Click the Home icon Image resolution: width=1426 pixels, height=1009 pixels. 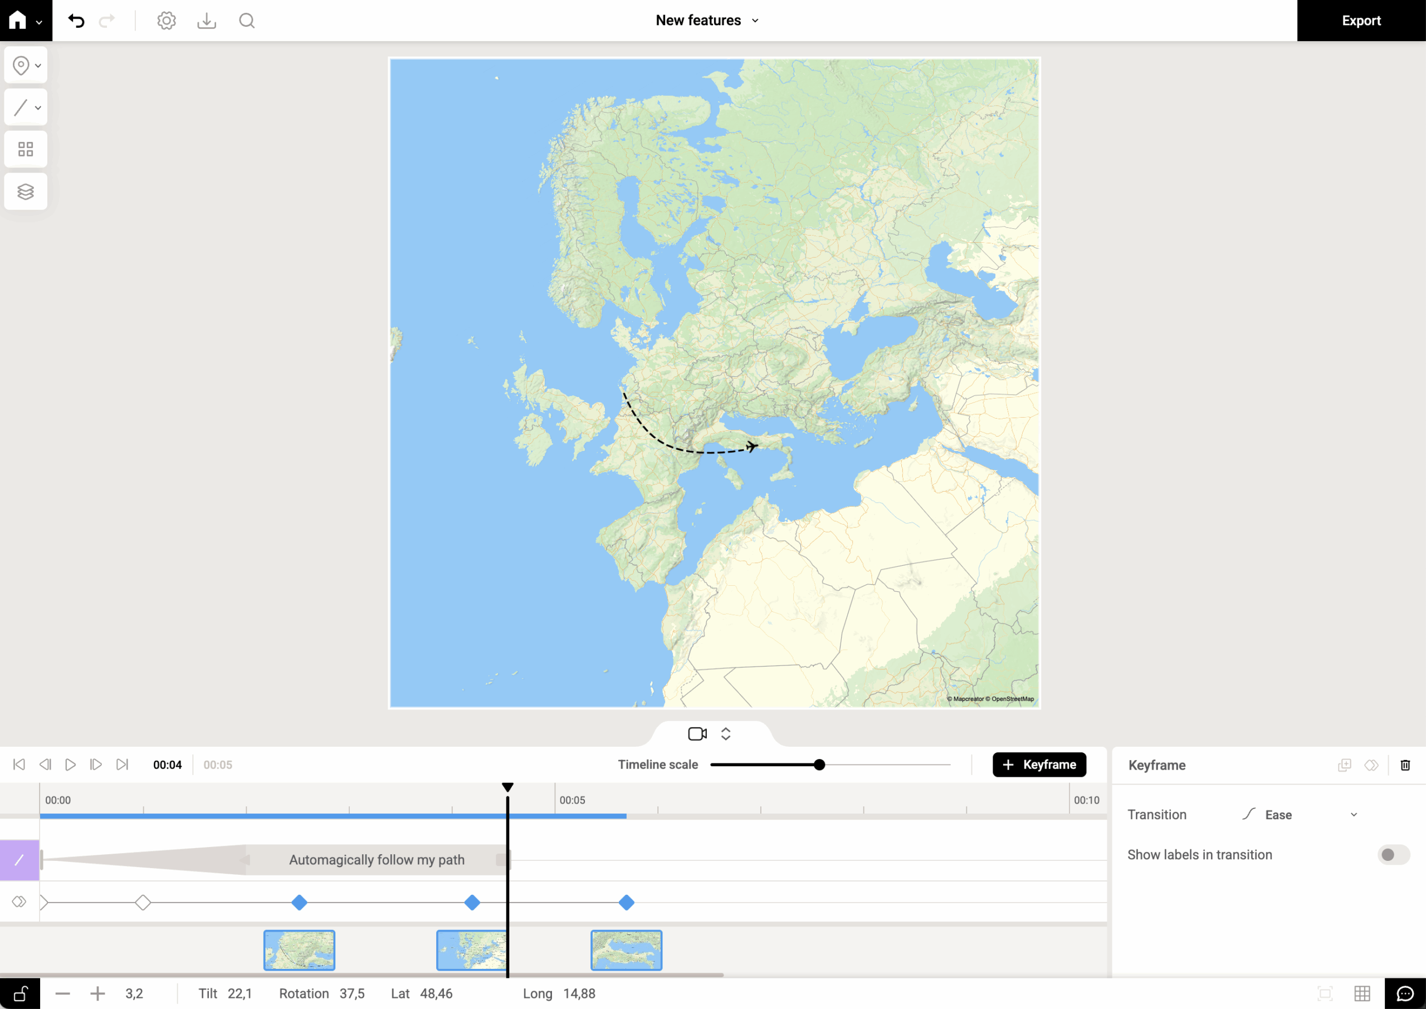(18, 21)
